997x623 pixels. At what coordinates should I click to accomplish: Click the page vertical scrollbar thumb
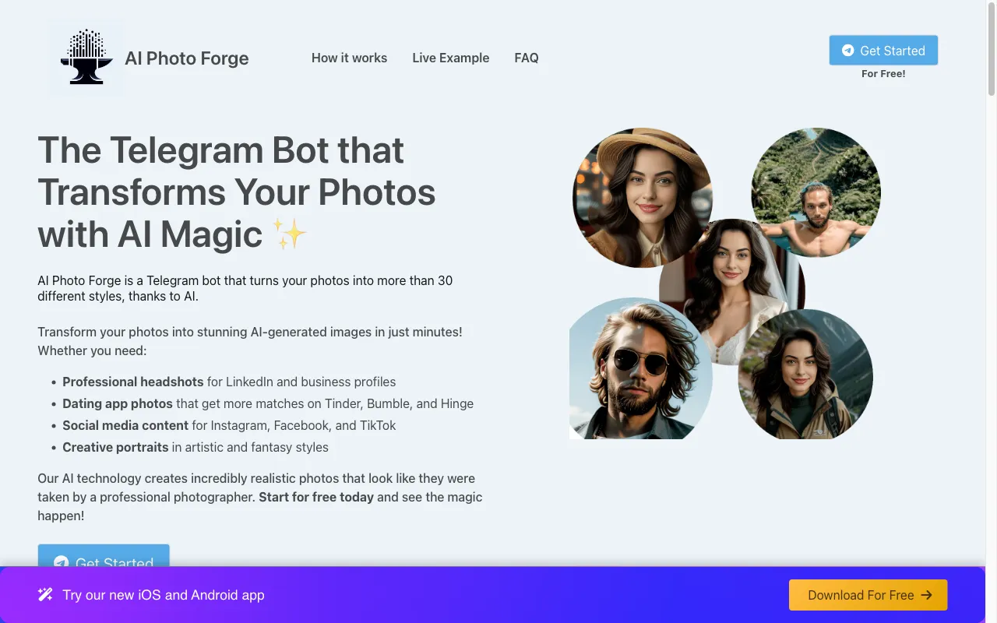pos(992,48)
